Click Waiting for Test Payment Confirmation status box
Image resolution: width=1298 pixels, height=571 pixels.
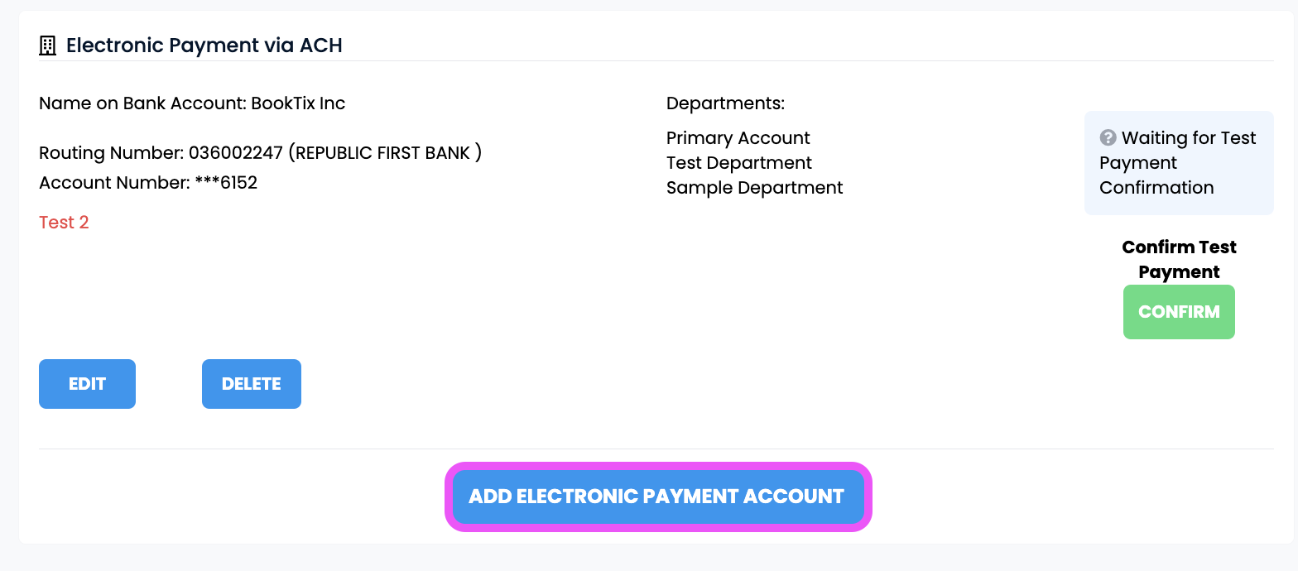coord(1179,163)
